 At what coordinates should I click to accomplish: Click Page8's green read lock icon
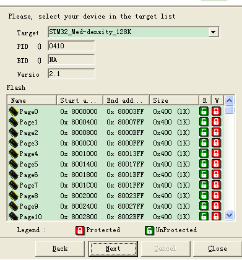pos(204,196)
